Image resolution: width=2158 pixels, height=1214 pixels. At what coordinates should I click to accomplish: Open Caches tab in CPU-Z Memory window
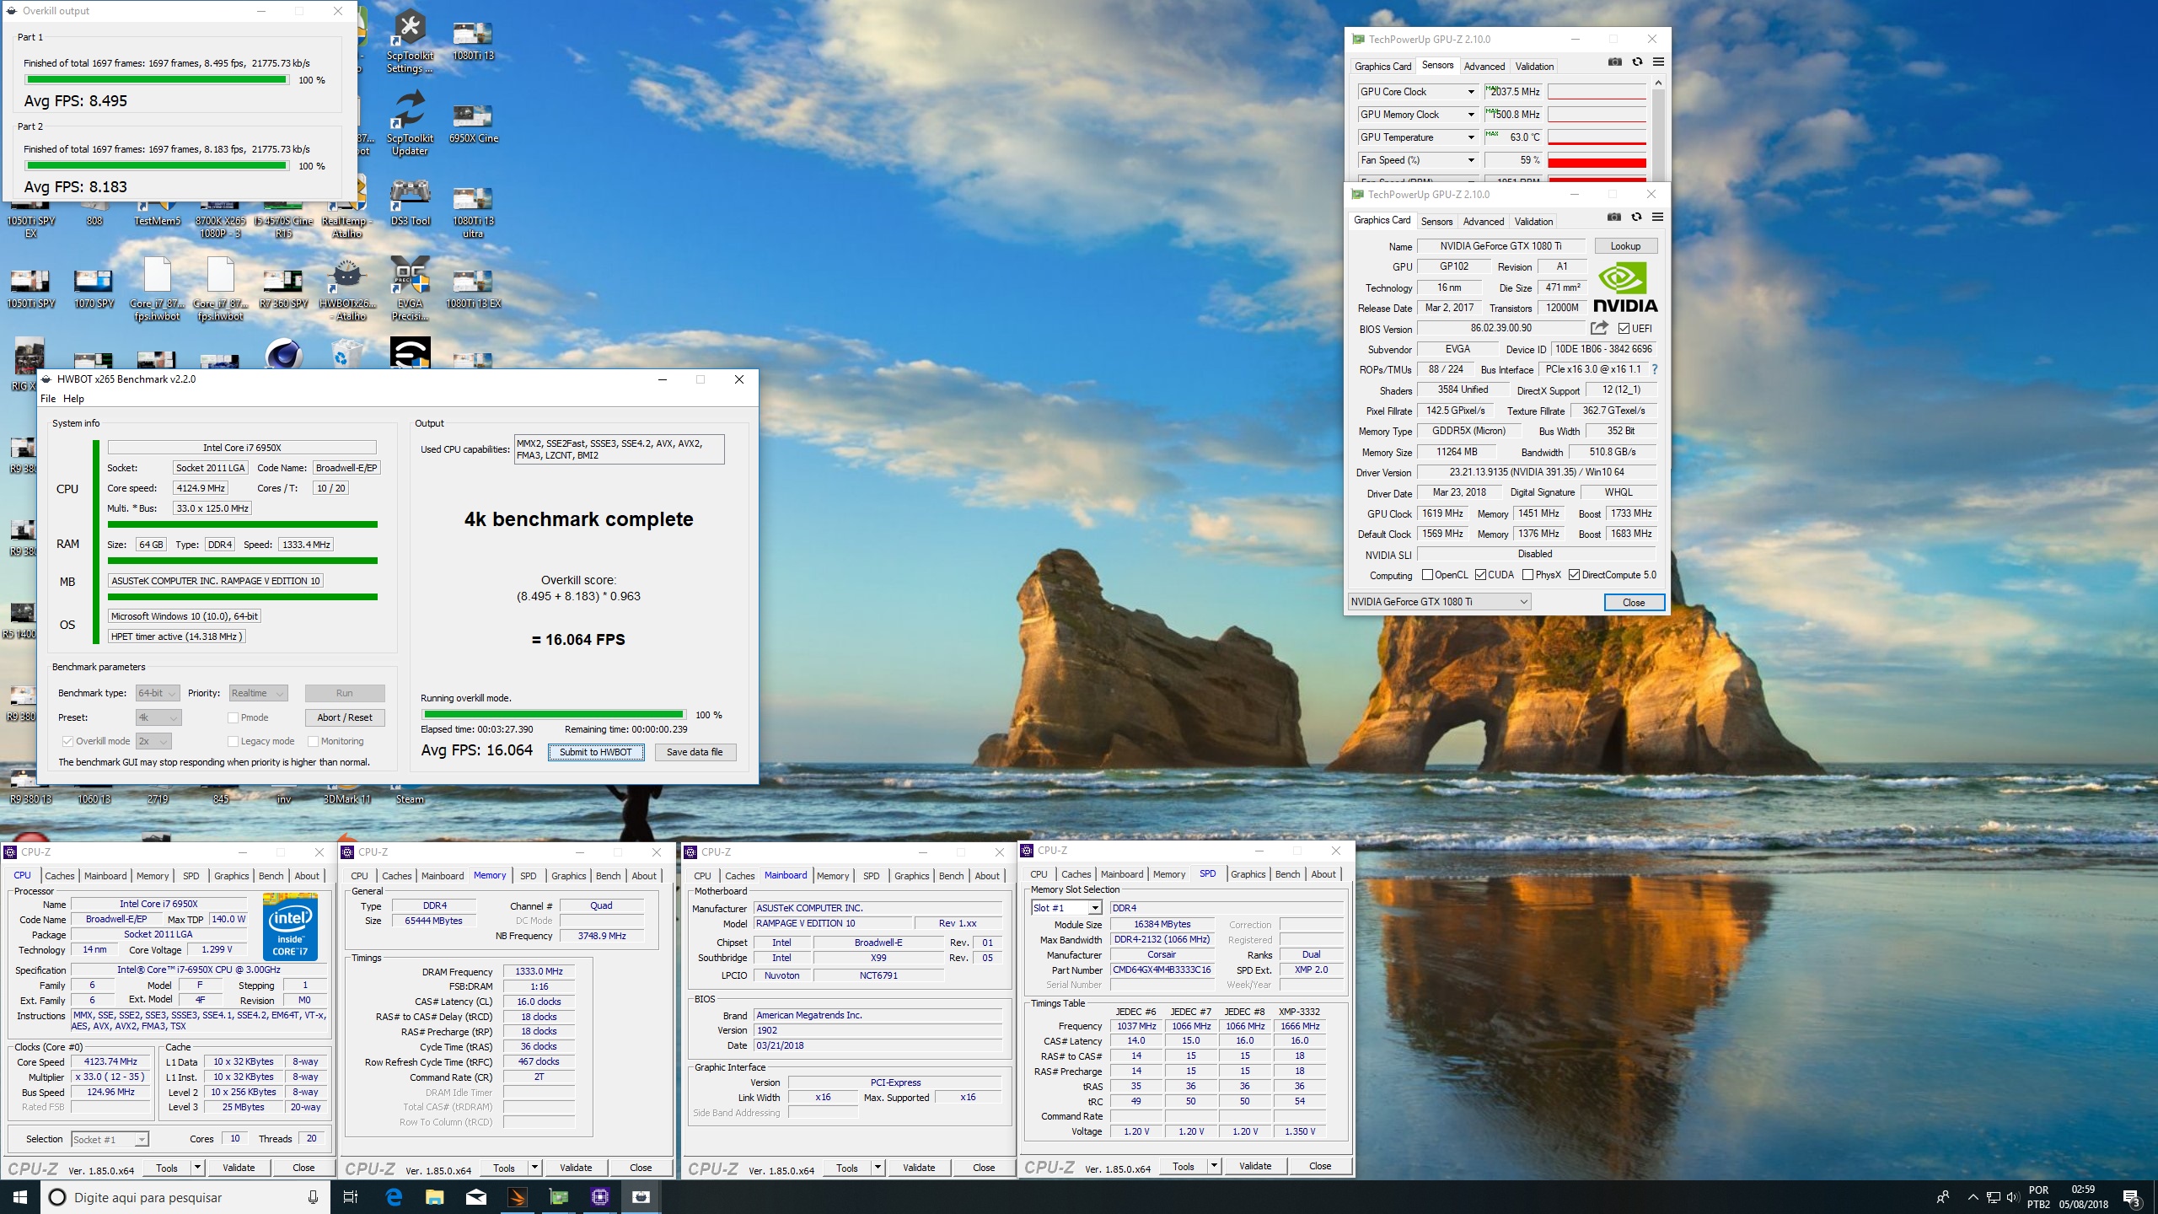click(396, 876)
